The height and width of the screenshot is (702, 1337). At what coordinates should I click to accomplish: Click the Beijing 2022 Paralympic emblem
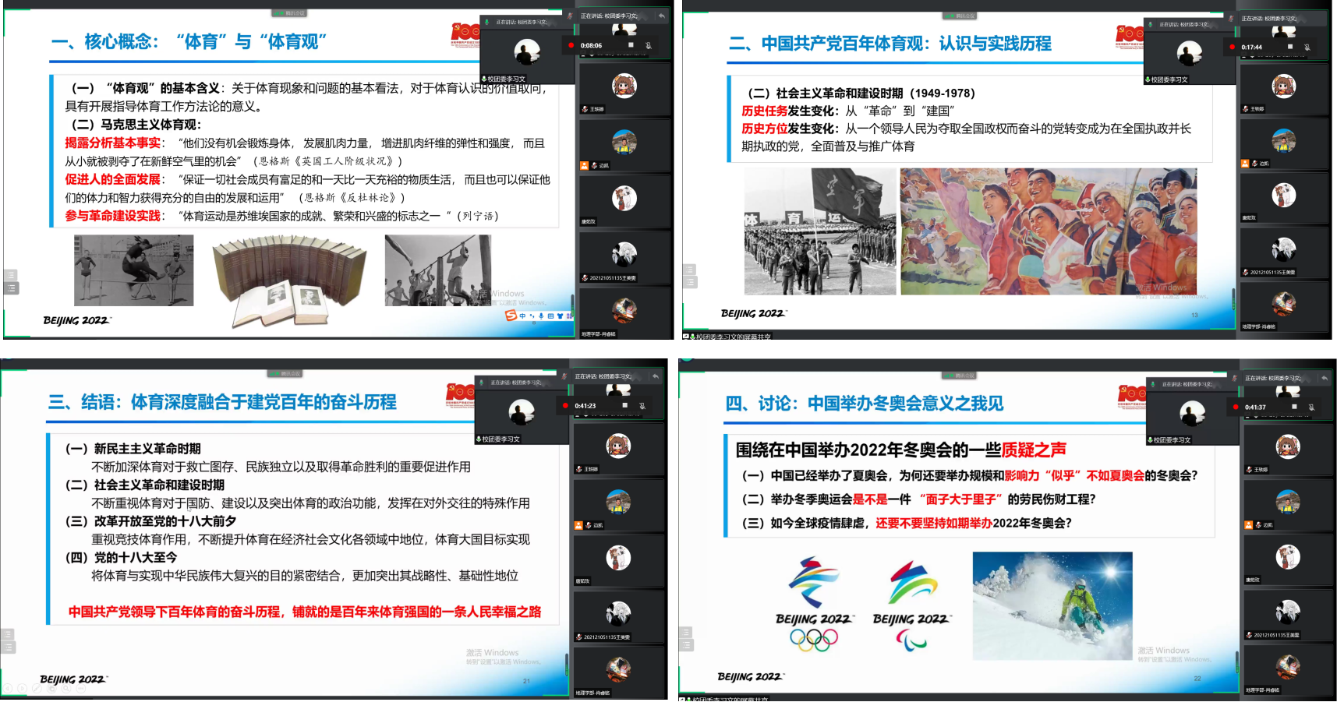[x=911, y=605]
